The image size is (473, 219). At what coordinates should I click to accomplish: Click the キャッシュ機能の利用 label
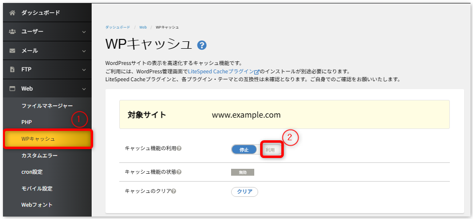coord(150,149)
